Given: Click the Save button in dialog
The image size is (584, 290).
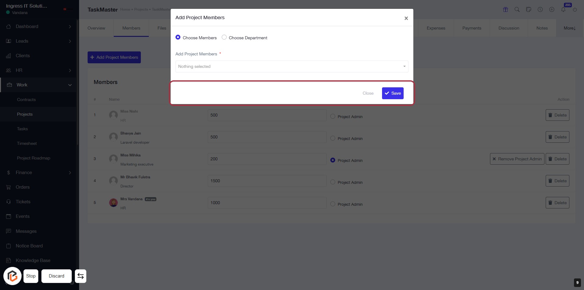Looking at the screenshot, I should point(393,93).
